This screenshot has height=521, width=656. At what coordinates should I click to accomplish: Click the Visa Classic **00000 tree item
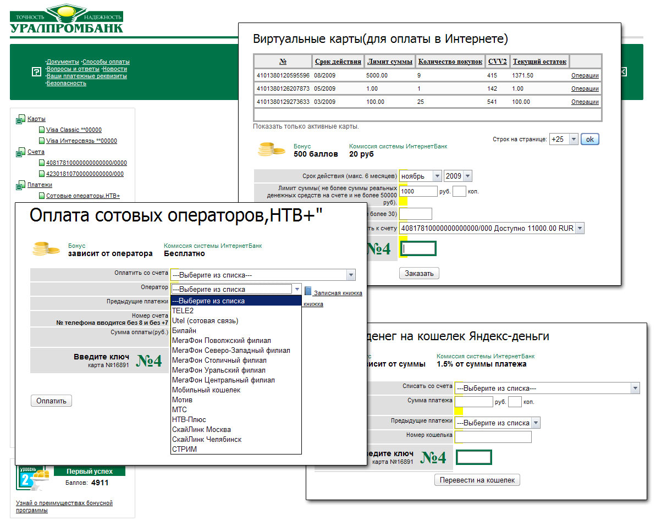pyautogui.click(x=74, y=130)
